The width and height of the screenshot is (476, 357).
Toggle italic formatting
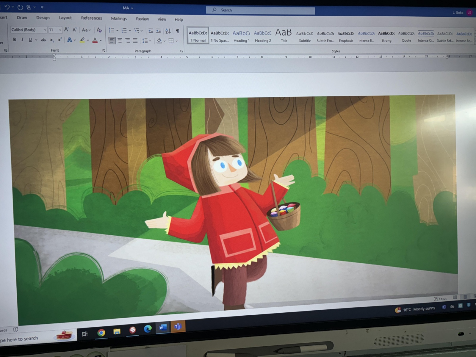pyautogui.click(x=22, y=40)
